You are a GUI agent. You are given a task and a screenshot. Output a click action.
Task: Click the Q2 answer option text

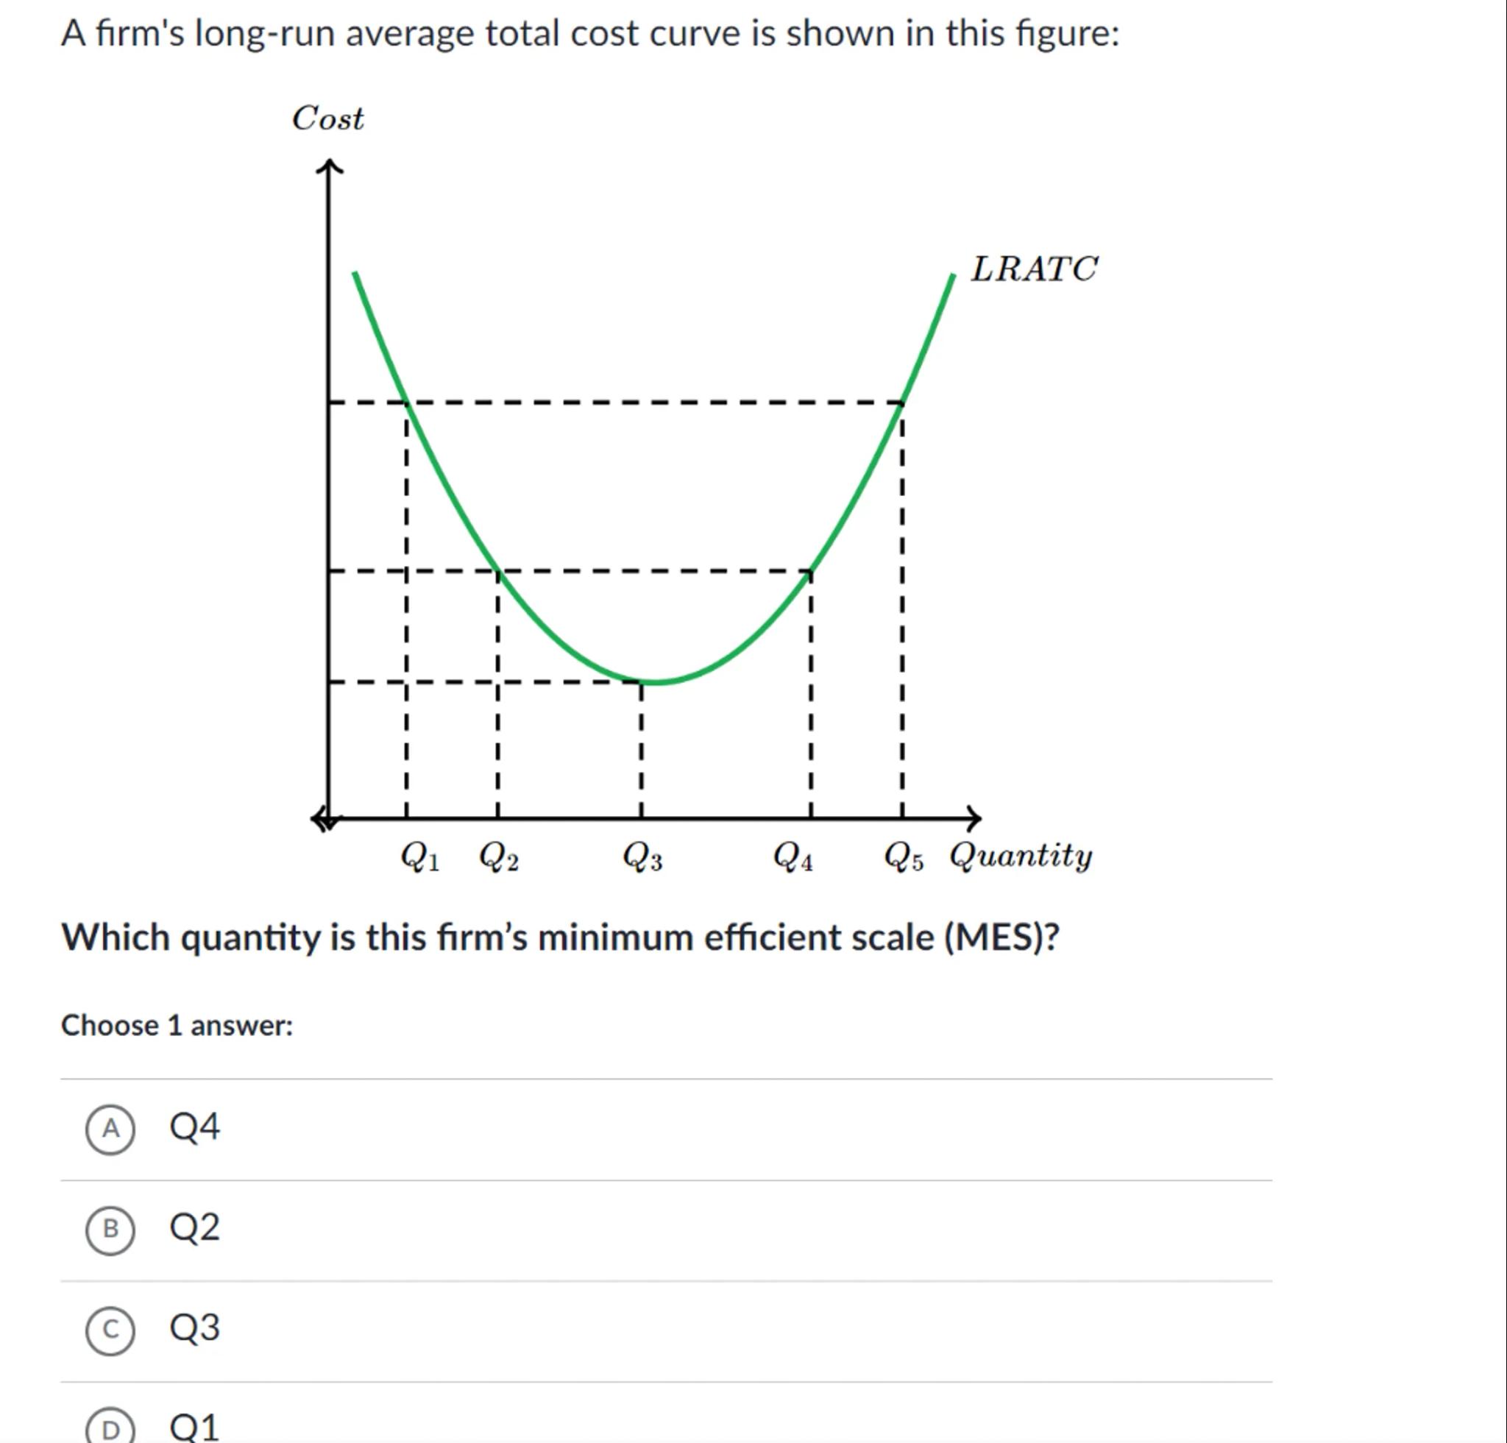tap(194, 1227)
